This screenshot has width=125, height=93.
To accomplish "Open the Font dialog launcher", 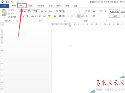I will coord(65,21).
